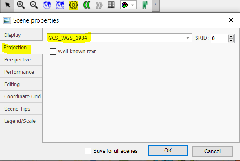The width and height of the screenshot is (240, 161).
Task: Click the grey next extent arrows
Action: (x=99, y=5)
